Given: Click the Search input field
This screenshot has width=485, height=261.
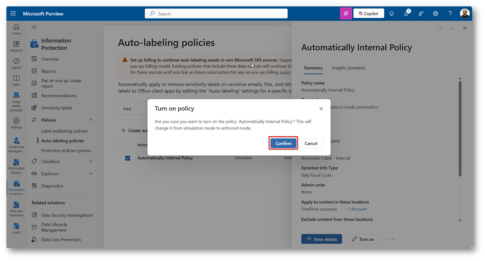Looking at the screenshot, I should click(216, 14).
